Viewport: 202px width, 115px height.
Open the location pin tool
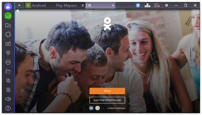(x=8, y=53)
